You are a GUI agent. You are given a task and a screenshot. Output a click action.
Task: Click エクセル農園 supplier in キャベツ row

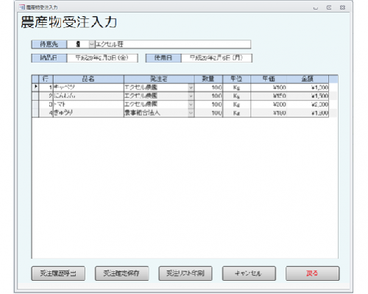[x=156, y=88]
